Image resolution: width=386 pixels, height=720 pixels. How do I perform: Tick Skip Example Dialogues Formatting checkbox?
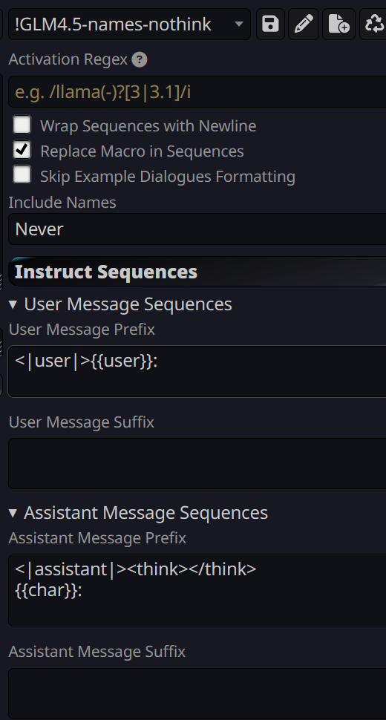22,175
